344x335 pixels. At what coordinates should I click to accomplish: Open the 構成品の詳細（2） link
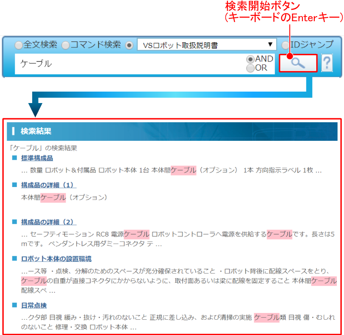click(48, 222)
